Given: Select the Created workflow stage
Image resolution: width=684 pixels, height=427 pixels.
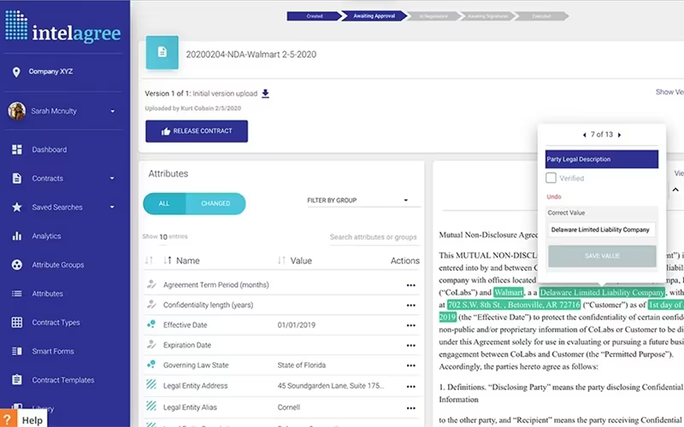Looking at the screenshot, I should coord(314,16).
